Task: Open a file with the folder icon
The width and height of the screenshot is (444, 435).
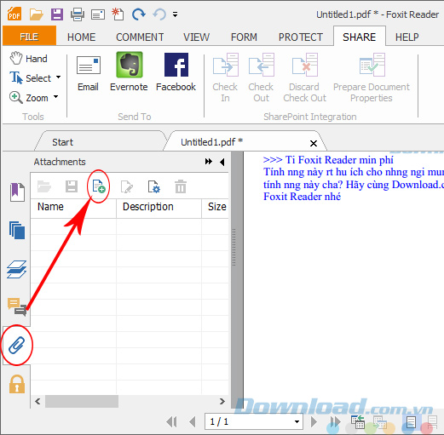Action: (x=36, y=14)
